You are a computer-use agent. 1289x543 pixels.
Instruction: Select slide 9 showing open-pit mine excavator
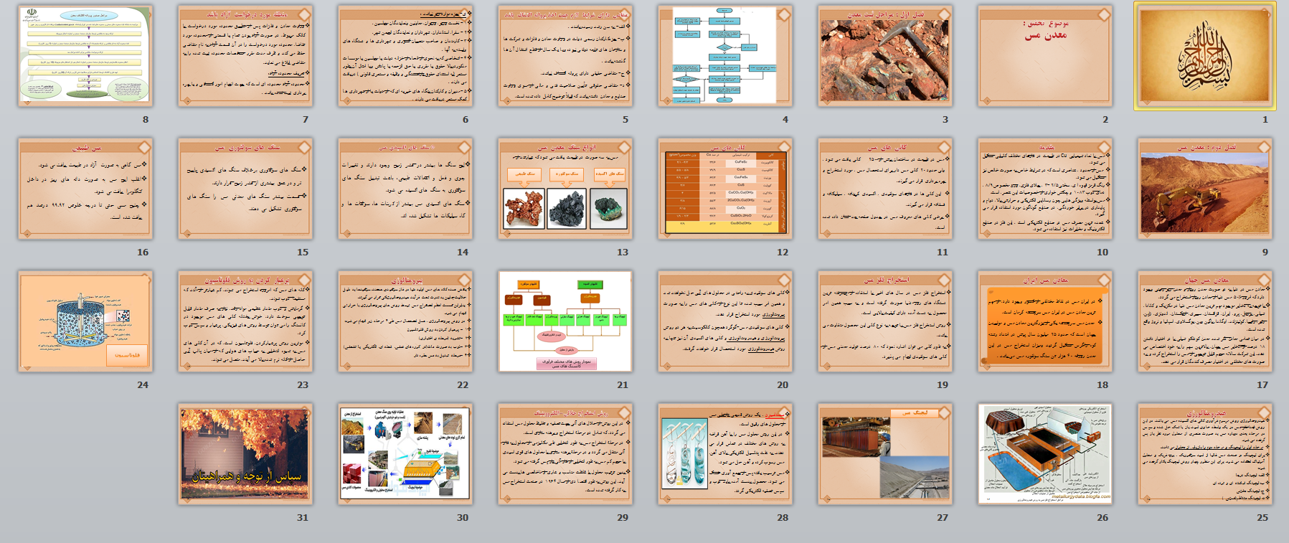point(1205,189)
